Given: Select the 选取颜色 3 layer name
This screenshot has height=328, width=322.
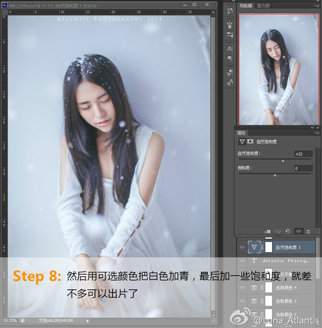Looking at the screenshot, I should 286,301.
